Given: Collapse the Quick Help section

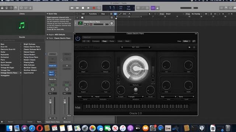Looking at the screenshot, I should 47,14.
